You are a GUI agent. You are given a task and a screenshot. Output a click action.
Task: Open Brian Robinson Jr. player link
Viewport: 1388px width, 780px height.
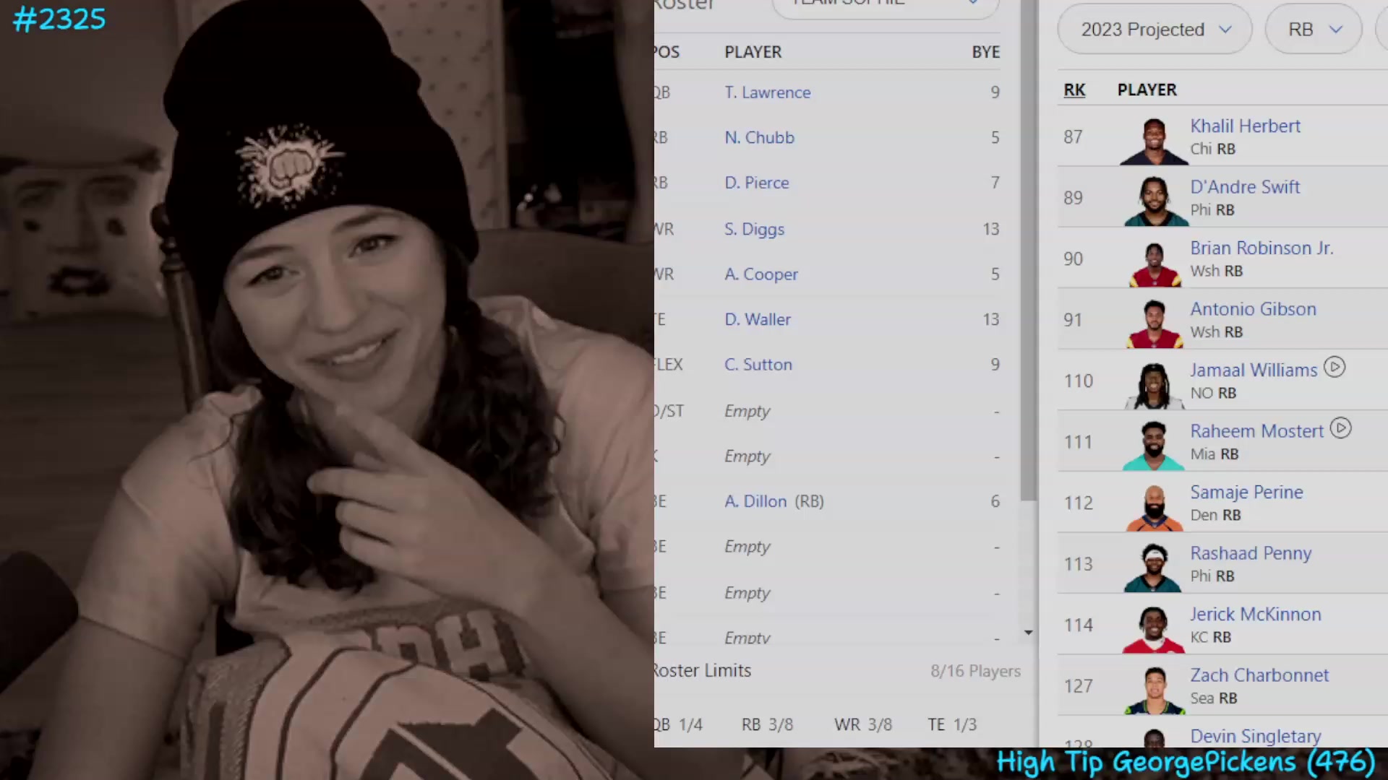coord(1261,248)
